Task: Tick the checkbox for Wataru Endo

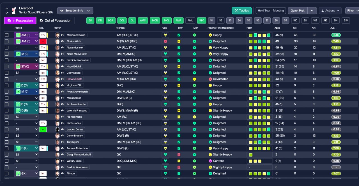Action: point(7,161)
